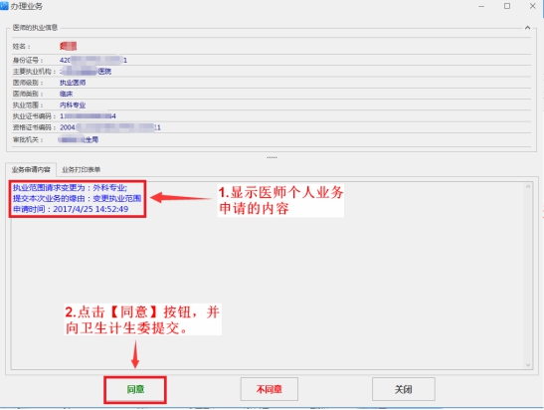544x410 pixels.
Task: Click the dotted splitter handle between panels
Action: coord(272,157)
